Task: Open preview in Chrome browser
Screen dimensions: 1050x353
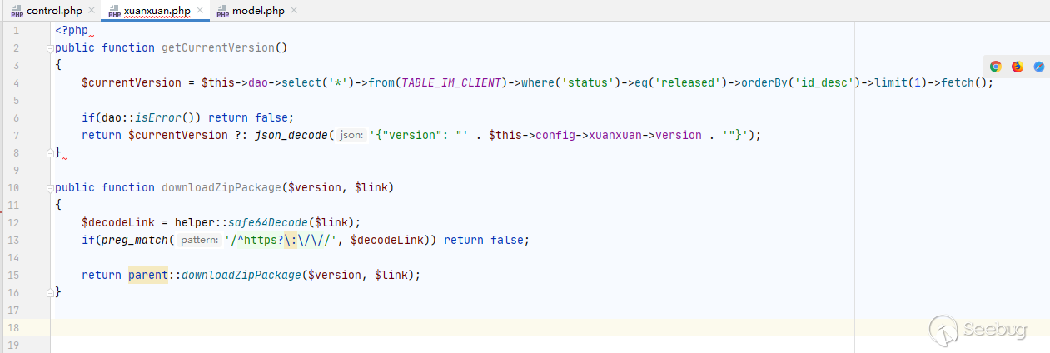Action: (995, 67)
